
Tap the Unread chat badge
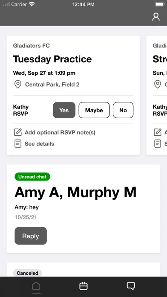click(32, 177)
